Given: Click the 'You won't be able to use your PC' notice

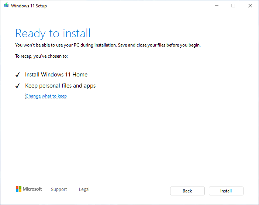Looking at the screenshot, I should point(108,45).
